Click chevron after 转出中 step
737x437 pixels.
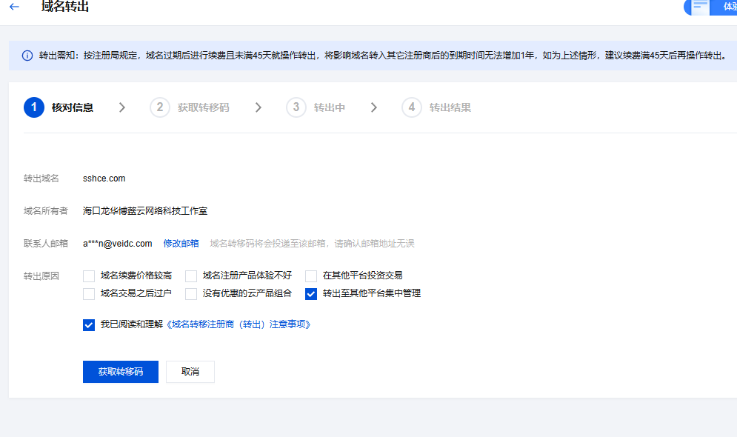[374, 107]
